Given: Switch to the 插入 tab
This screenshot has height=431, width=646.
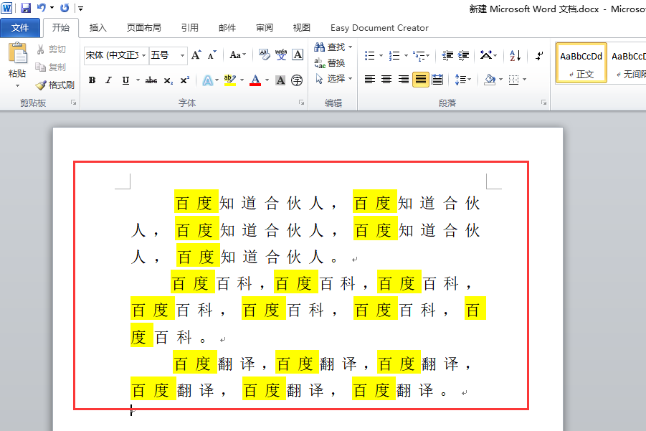Looking at the screenshot, I should click(x=98, y=27).
